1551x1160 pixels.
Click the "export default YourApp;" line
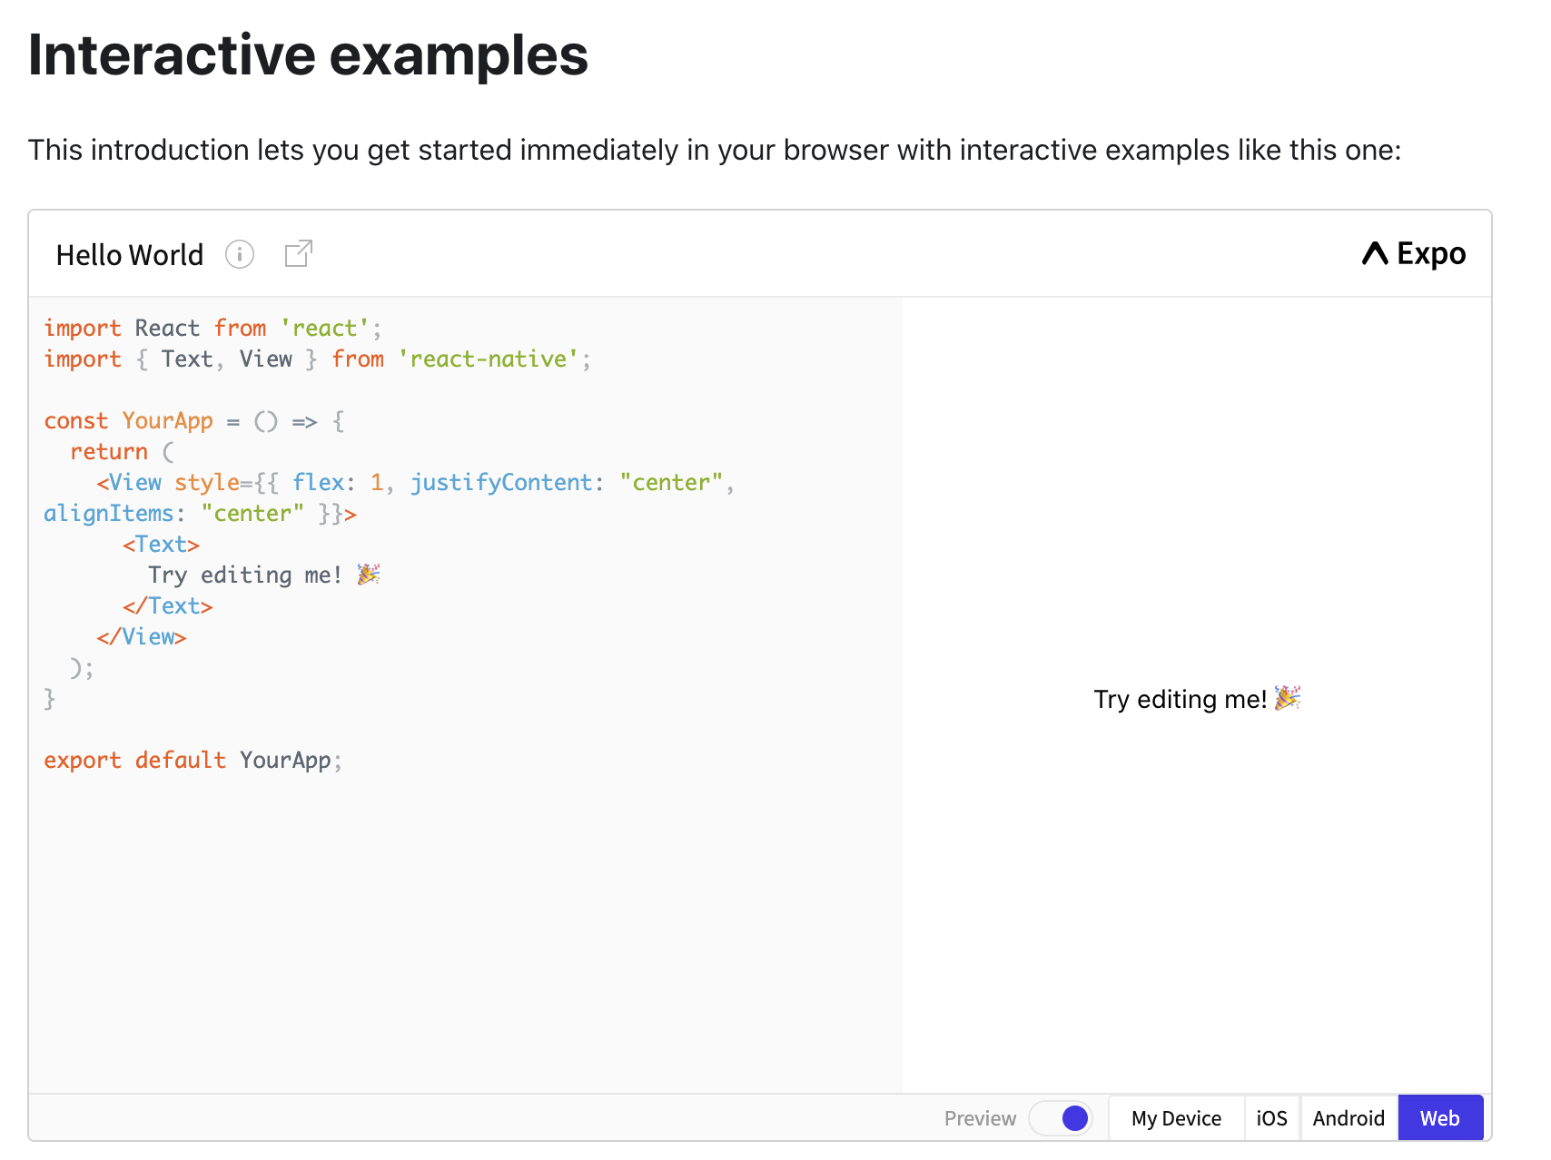(x=193, y=760)
